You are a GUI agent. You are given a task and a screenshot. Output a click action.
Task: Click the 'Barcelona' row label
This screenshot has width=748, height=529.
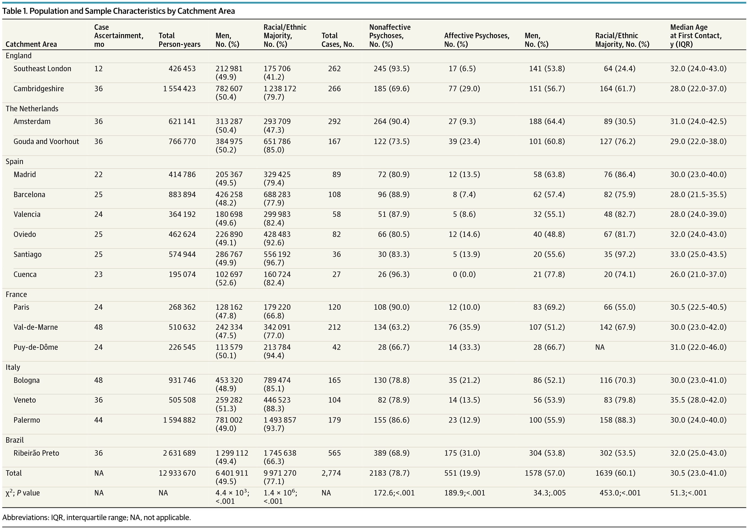point(29,194)
